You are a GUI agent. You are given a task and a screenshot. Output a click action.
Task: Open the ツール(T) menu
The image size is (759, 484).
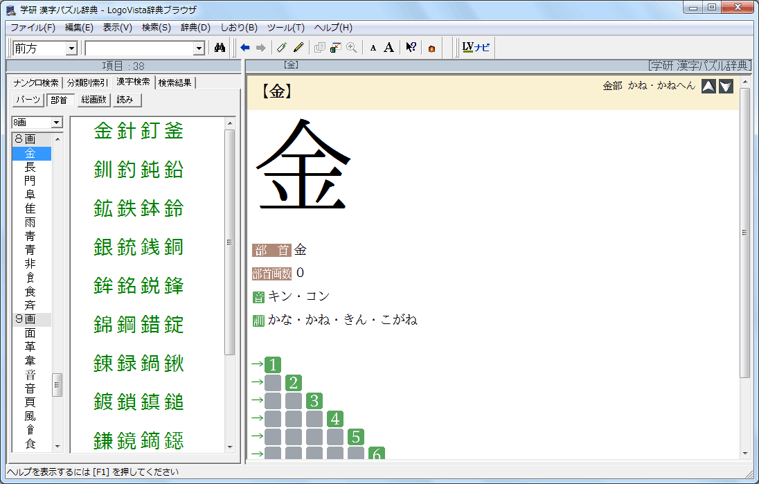pos(285,28)
